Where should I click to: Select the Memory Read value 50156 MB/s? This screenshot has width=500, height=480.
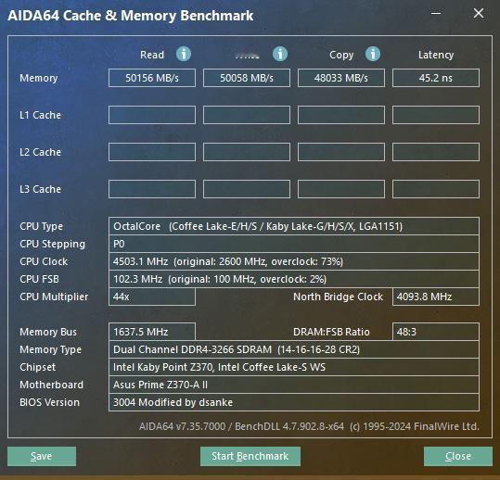coord(152,78)
